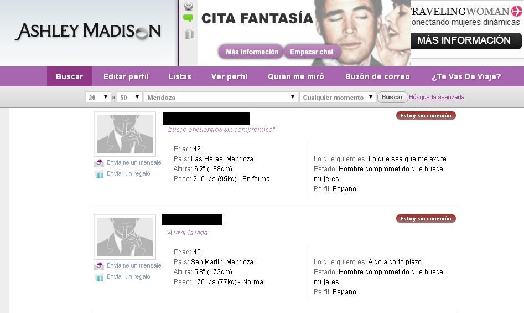The image size is (524, 313).
Task: Click envelope icon for the San Martín profile
Action: [99, 266]
